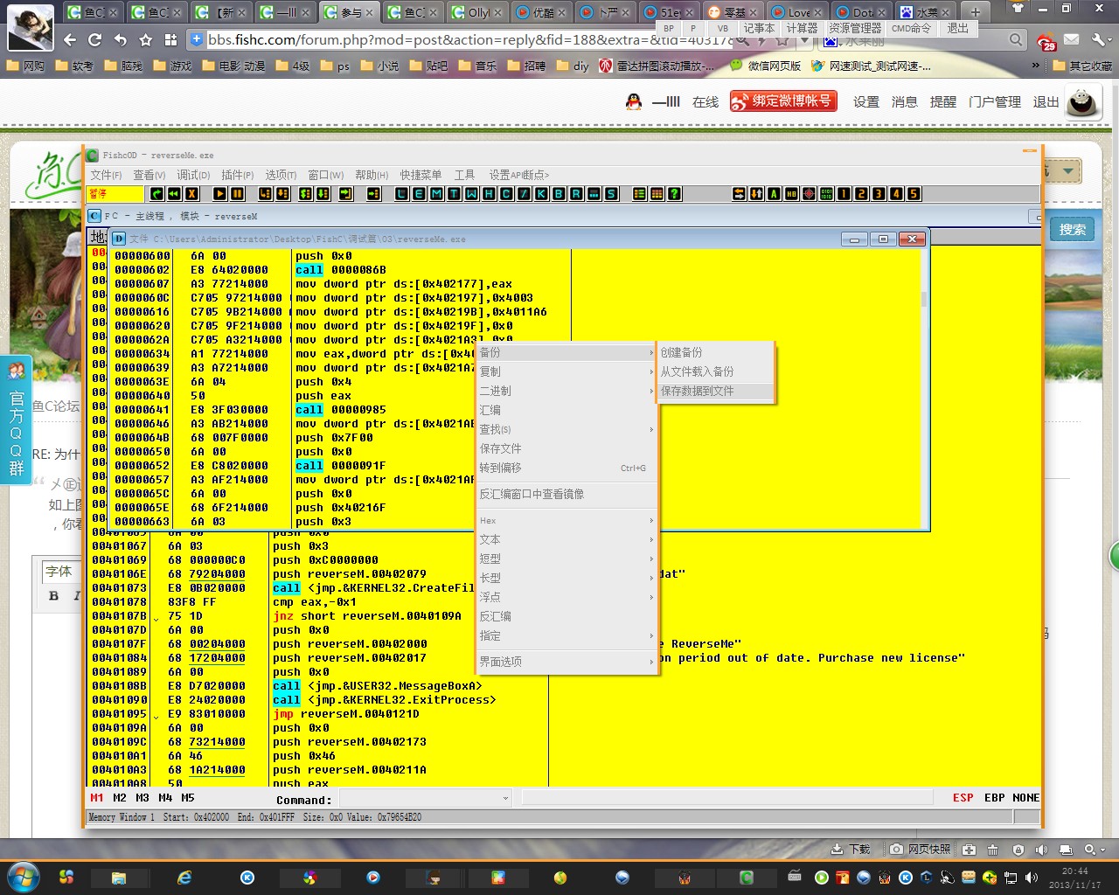Click the browser favorite star icon
The height and width of the screenshot is (895, 1119).
pyautogui.click(x=146, y=39)
